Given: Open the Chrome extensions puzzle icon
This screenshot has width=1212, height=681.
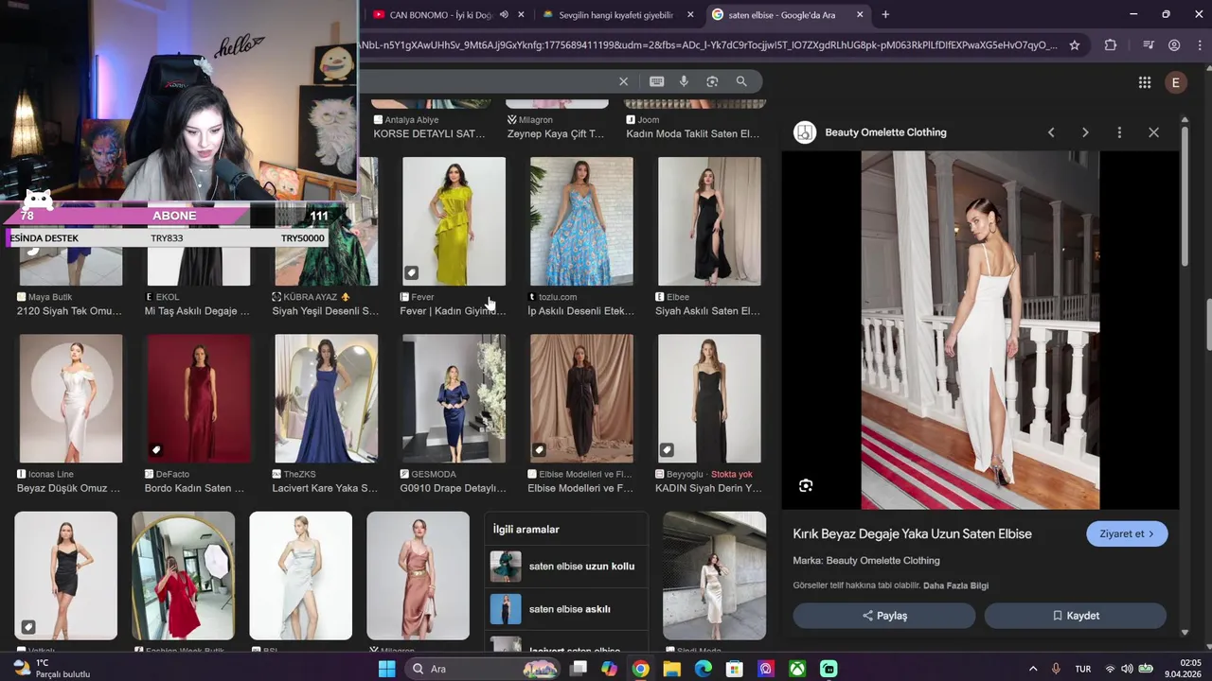Looking at the screenshot, I should click(x=1111, y=45).
